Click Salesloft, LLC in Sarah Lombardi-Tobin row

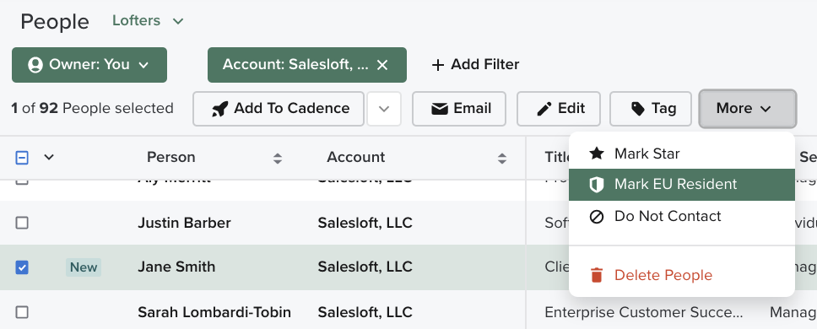[365, 312]
